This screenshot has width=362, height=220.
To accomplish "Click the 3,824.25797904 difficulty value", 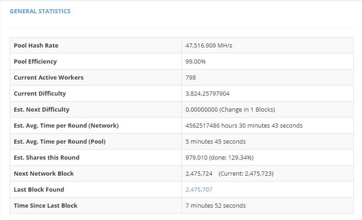I will (208, 93).
